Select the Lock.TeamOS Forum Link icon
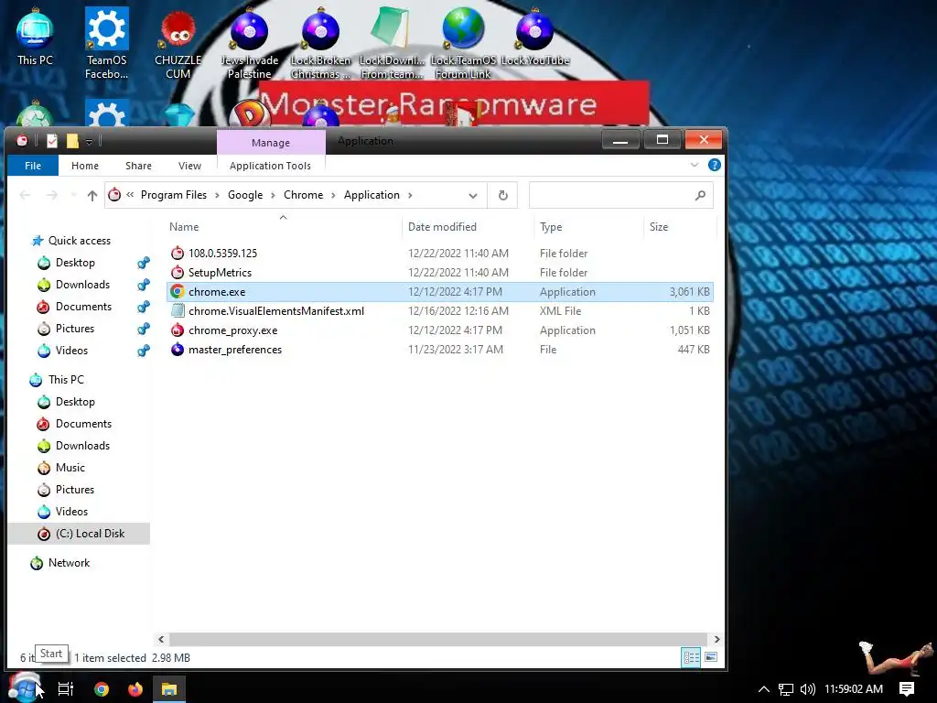Image resolution: width=937 pixels, height=703 pixels. click(x=463, y=43)
